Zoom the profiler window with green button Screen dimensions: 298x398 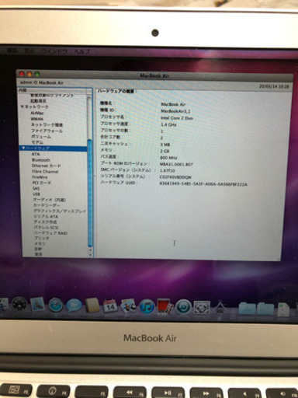coord(37,74)
